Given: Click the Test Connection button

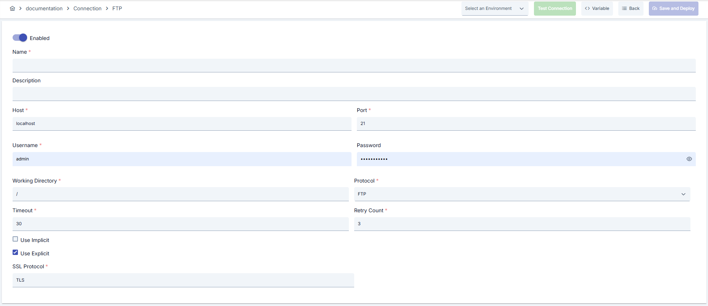Looking at the screenshot, I should point(555,8).
